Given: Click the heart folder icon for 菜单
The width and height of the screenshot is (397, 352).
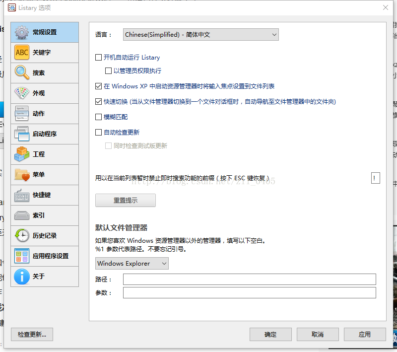Looking at the screenshot, I should [22, 174].
